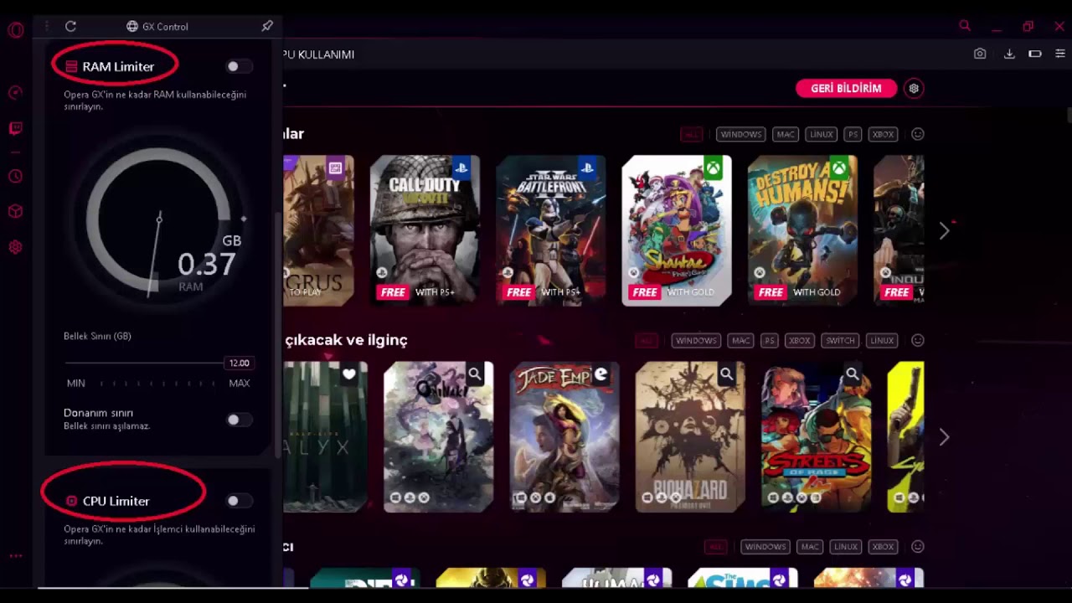This screenshot has height=603, width=1072.
Task: Click heart icon on the Alyx card
Action: pyautogui.click(x=349, y=374)
